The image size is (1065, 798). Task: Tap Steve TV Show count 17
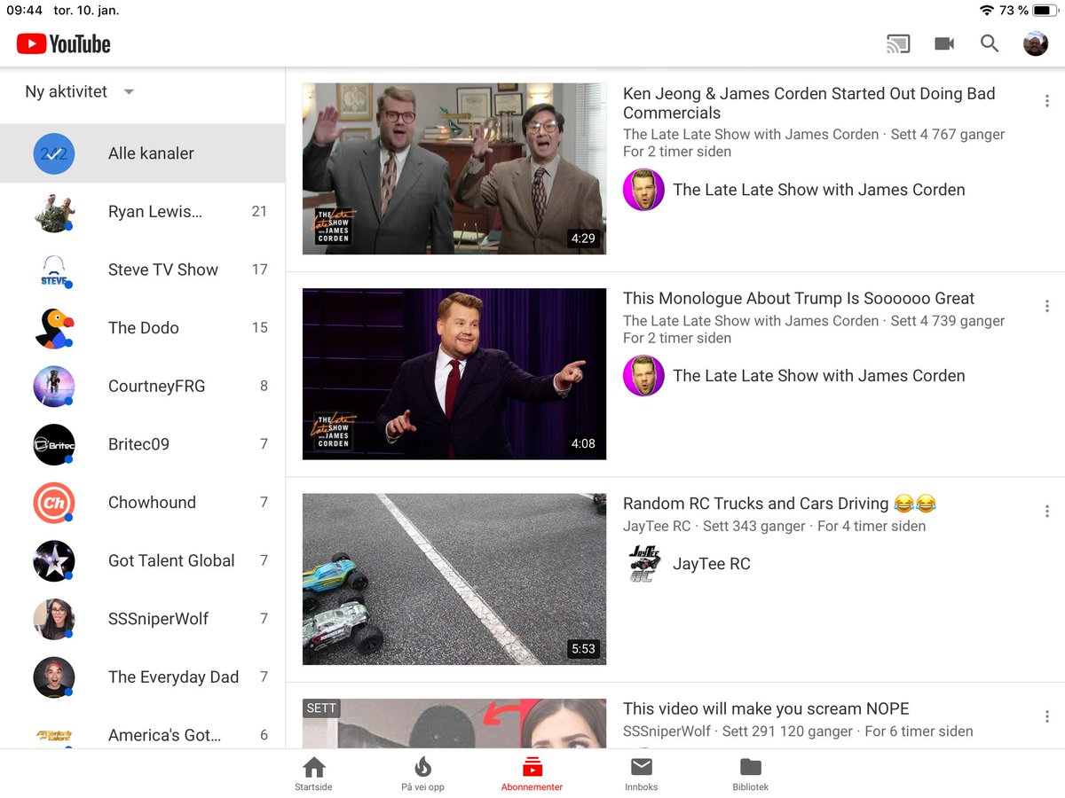pos(259,270)
